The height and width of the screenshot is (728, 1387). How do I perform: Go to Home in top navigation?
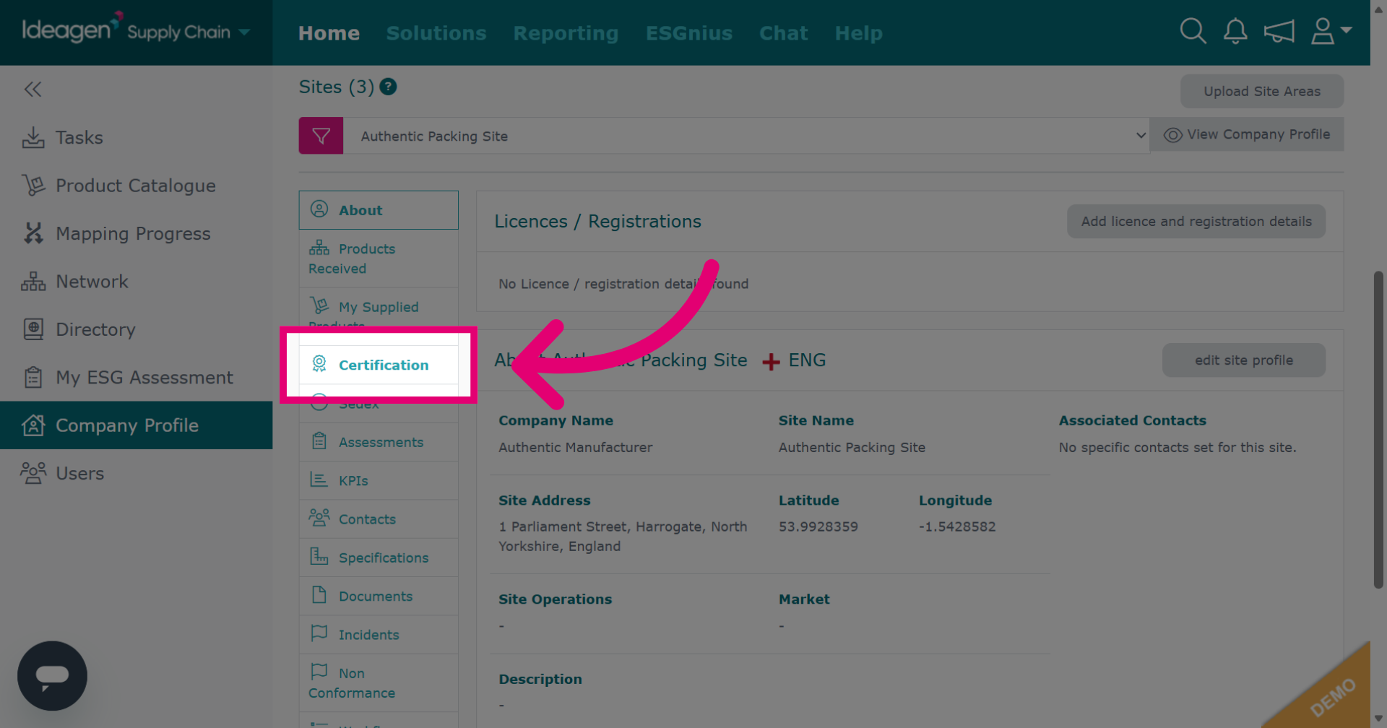(x=329, y=33)
